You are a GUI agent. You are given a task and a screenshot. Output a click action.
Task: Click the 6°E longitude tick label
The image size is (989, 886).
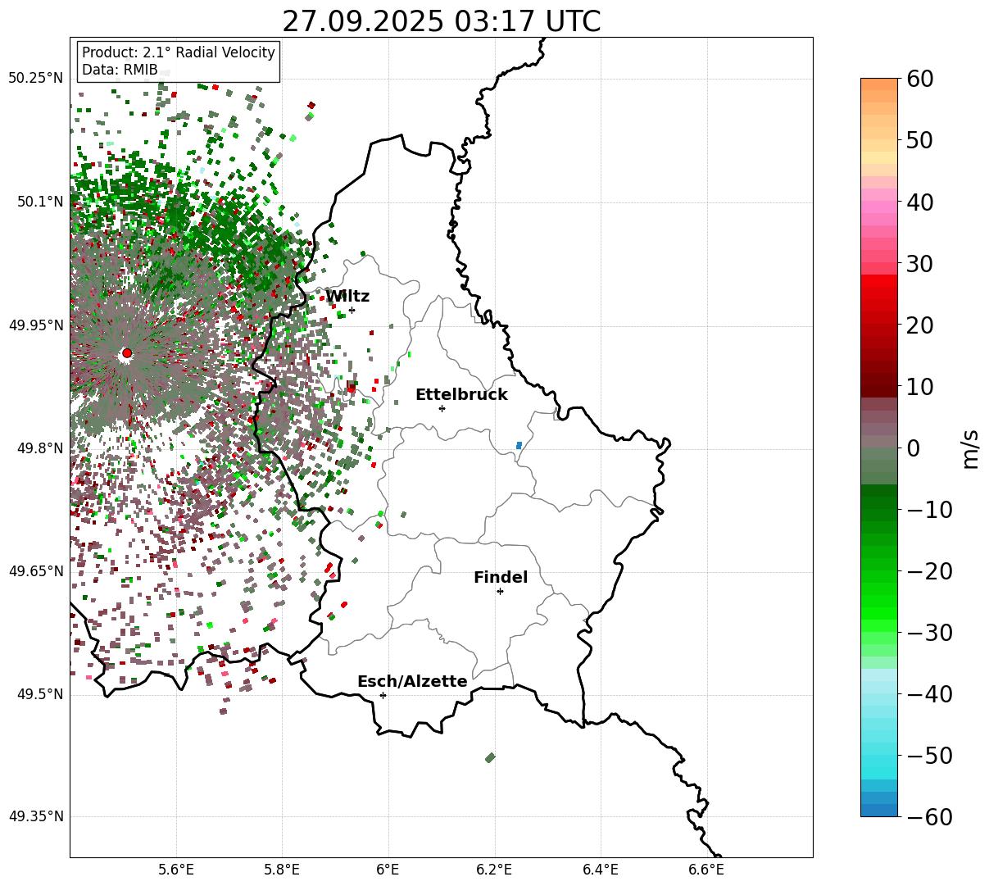tap(388, 870)
